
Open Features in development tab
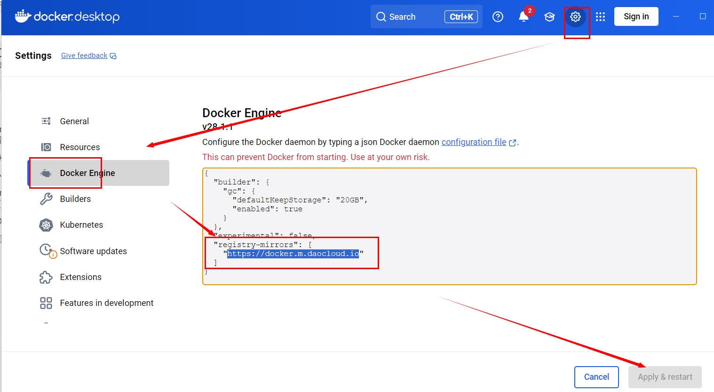tap(99, 303)
